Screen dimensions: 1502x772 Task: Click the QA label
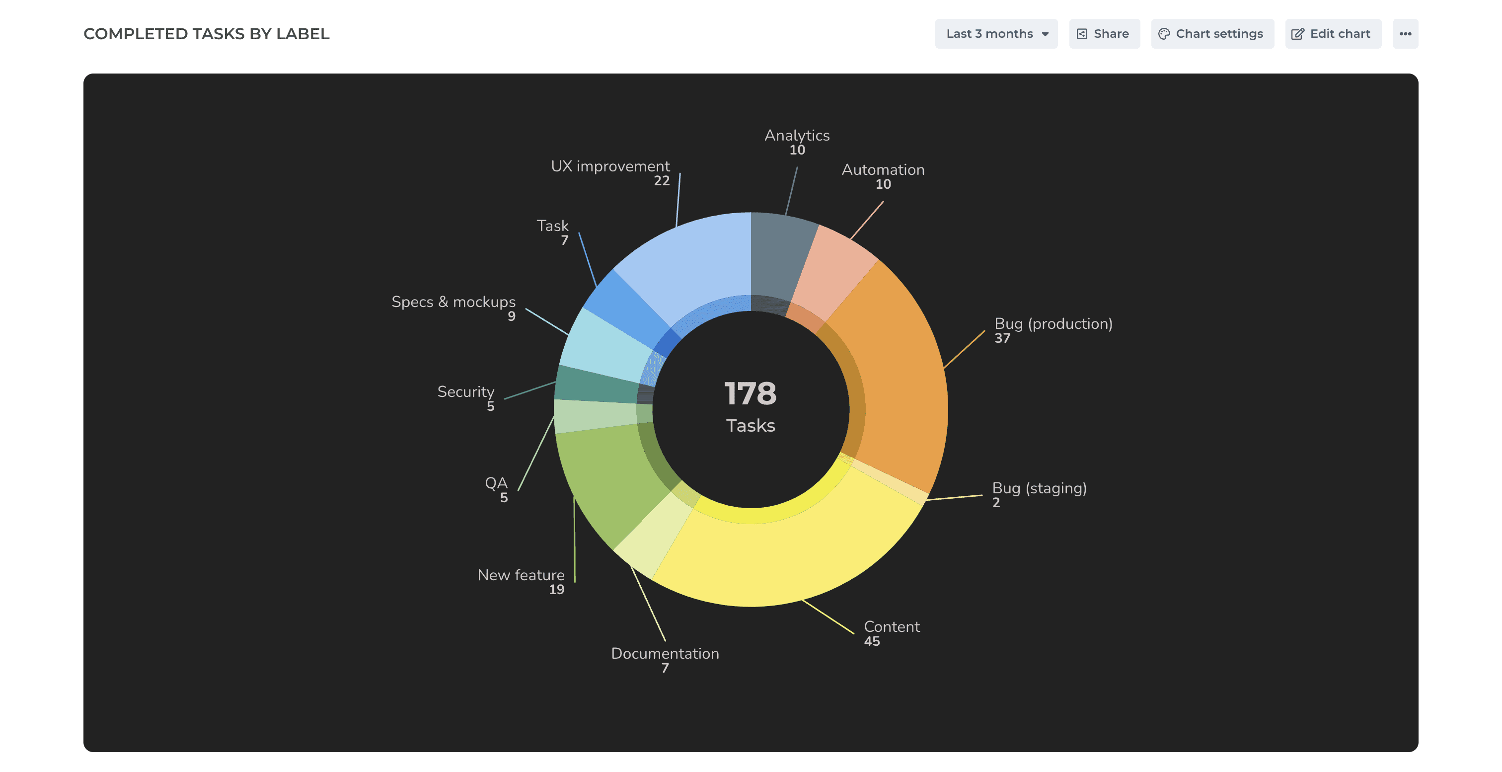[x=496, y=483]
